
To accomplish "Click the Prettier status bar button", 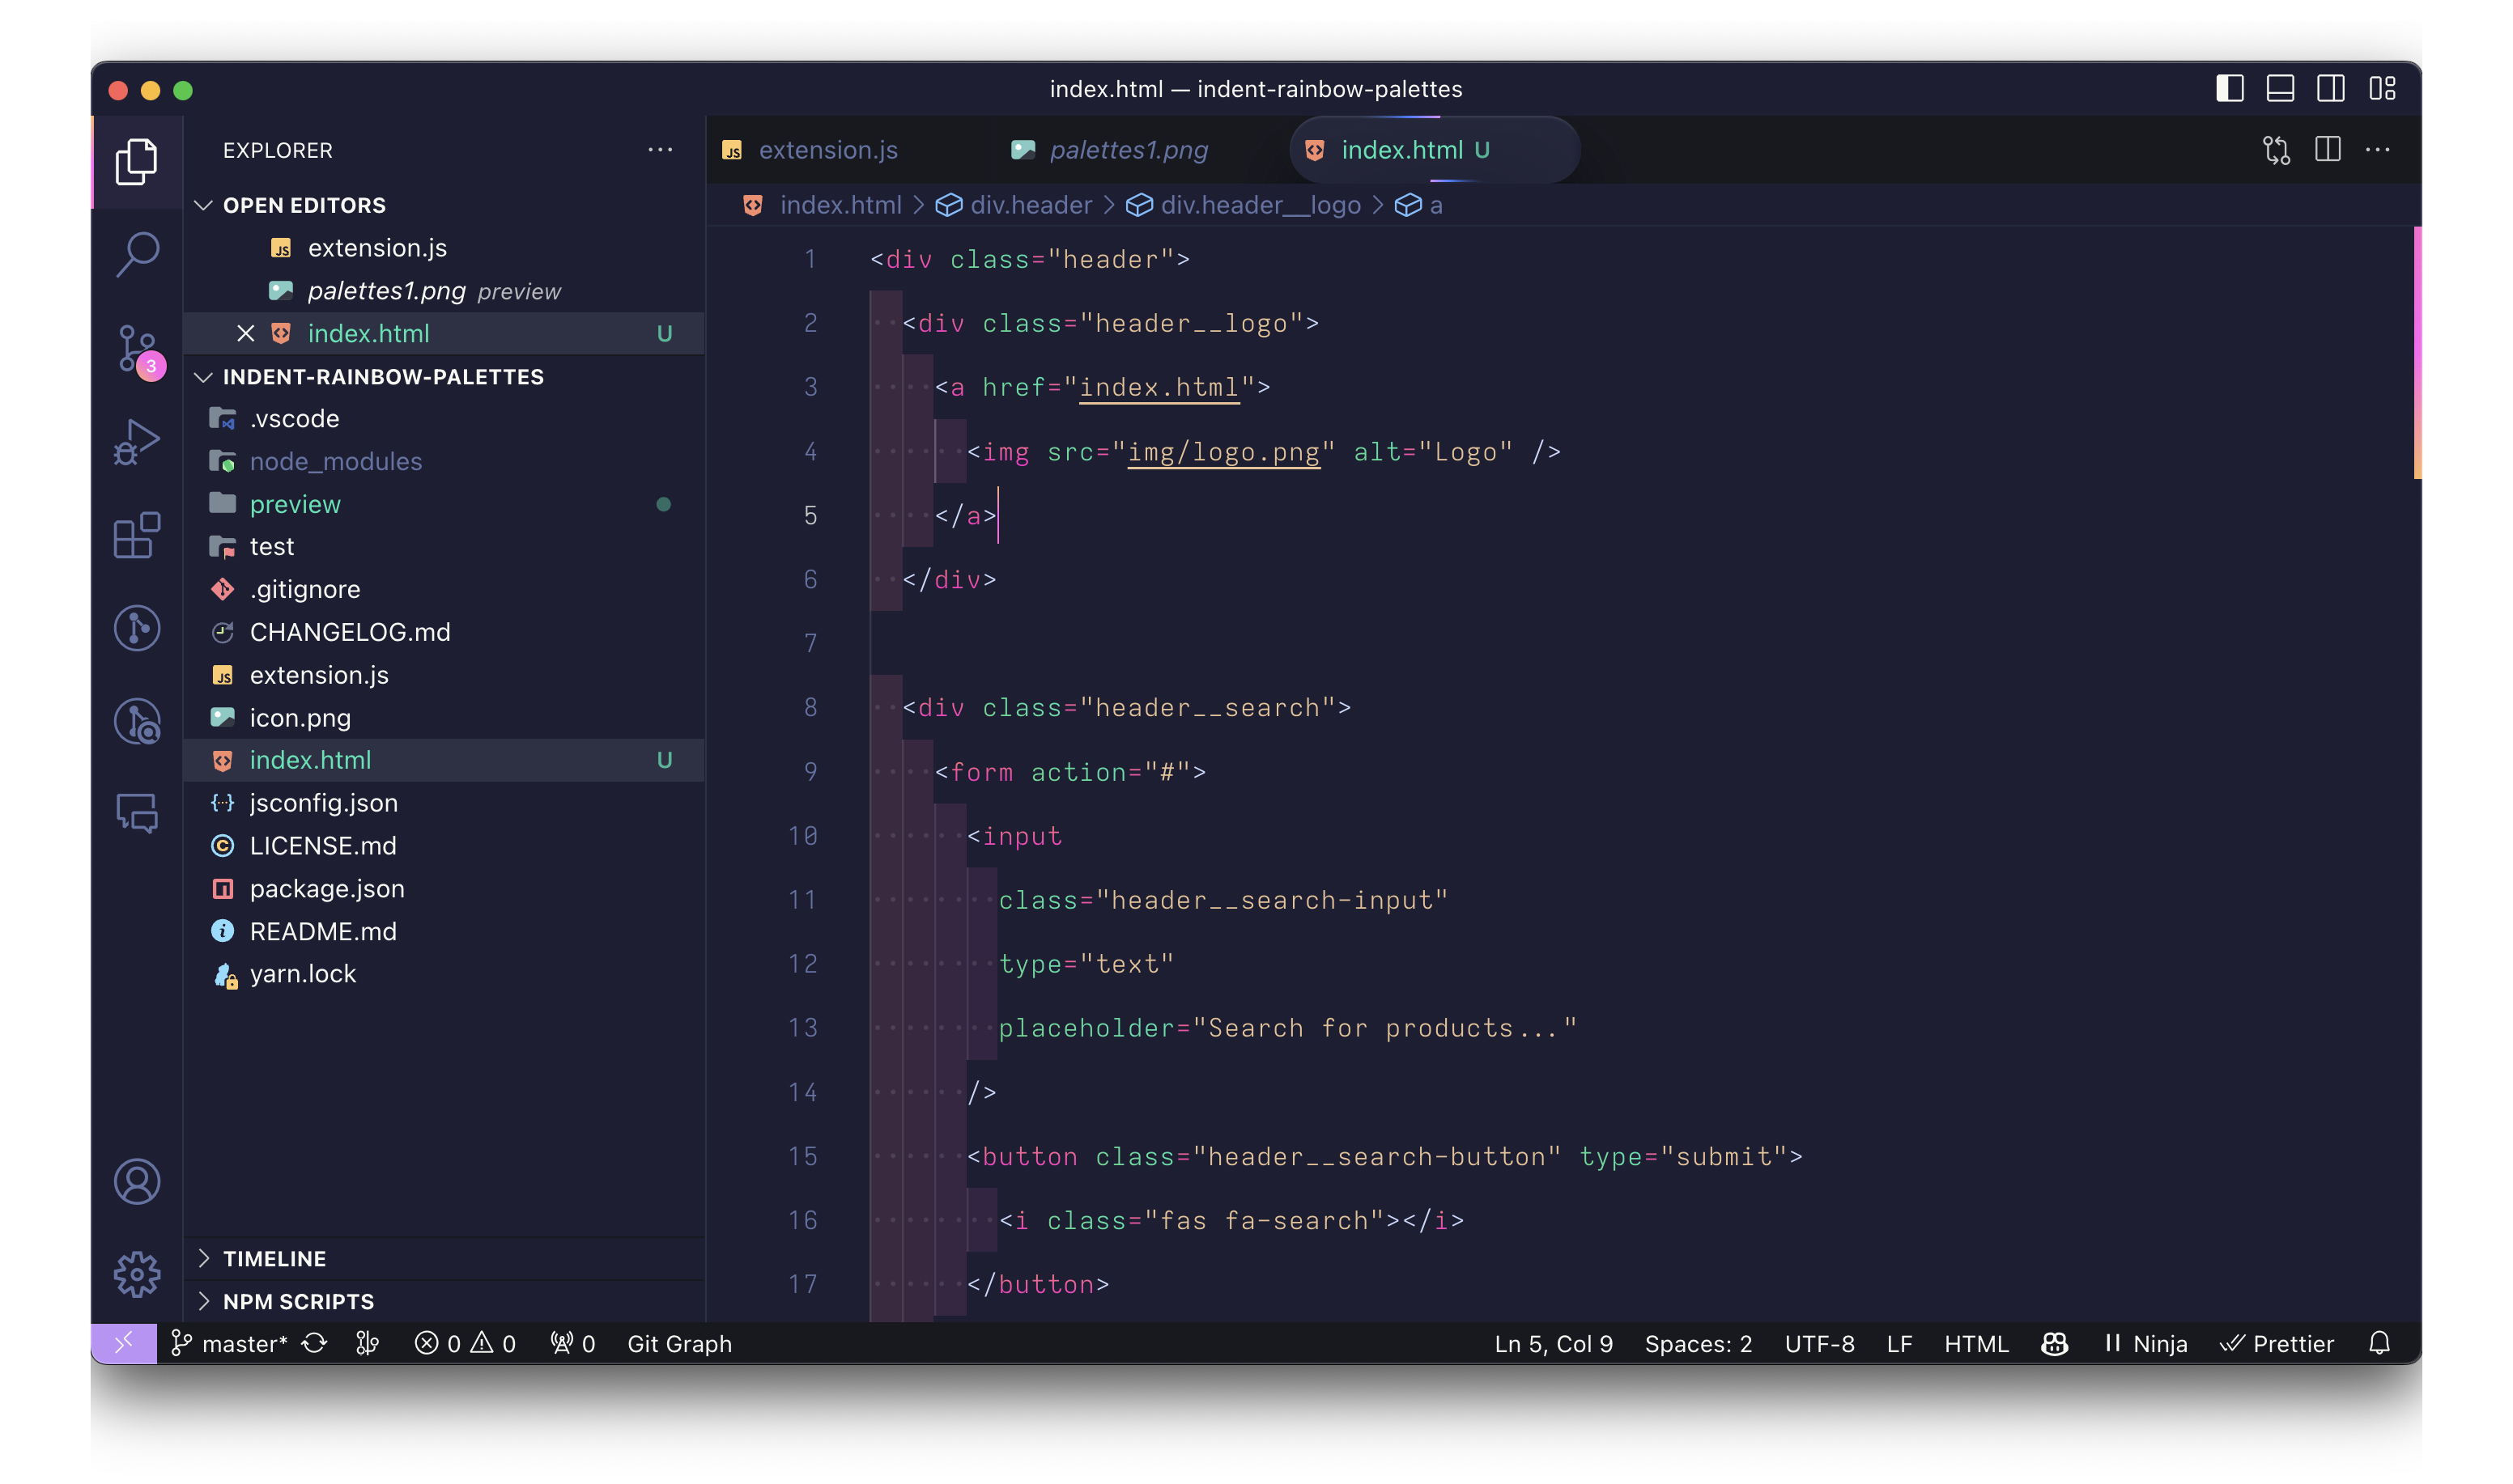I will [x=2277, y=1343].
